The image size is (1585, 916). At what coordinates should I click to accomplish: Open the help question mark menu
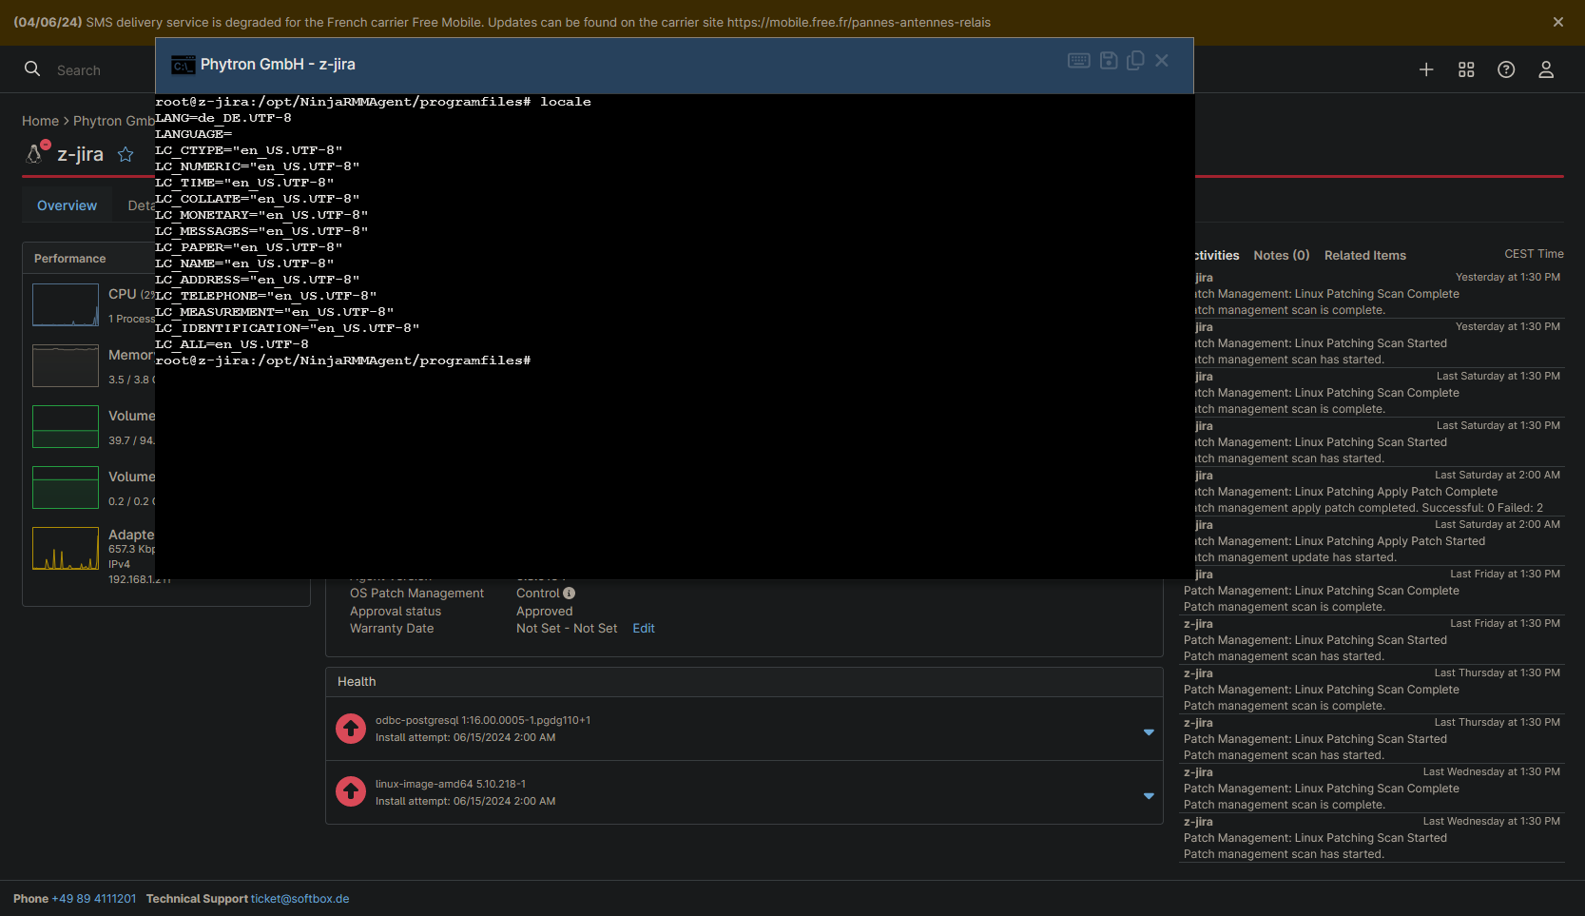1506,69
